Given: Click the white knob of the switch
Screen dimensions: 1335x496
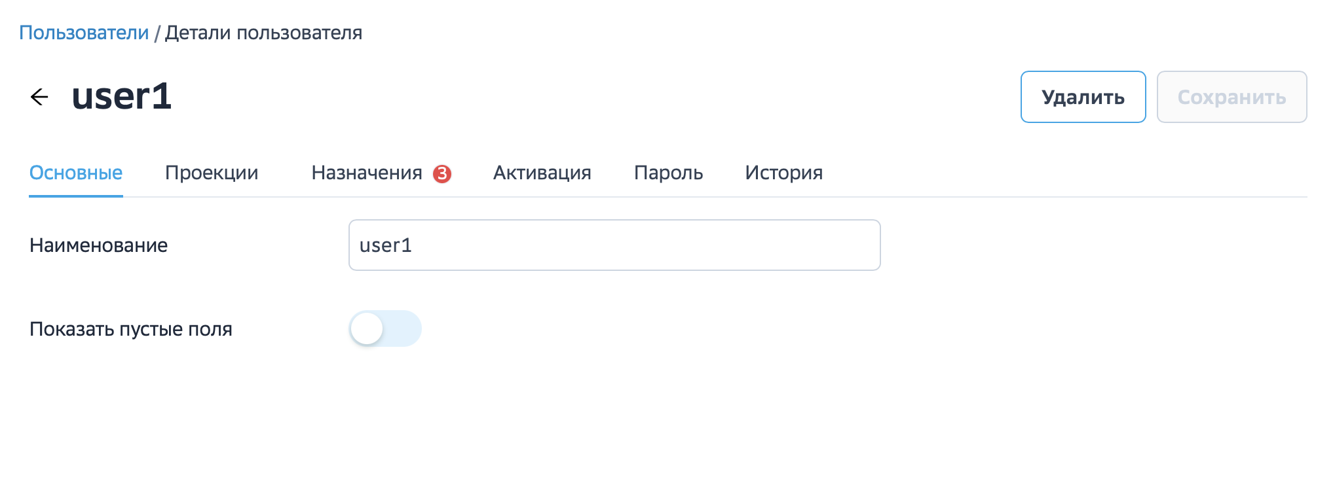Looking at the screenshot, I should (367, 328).
